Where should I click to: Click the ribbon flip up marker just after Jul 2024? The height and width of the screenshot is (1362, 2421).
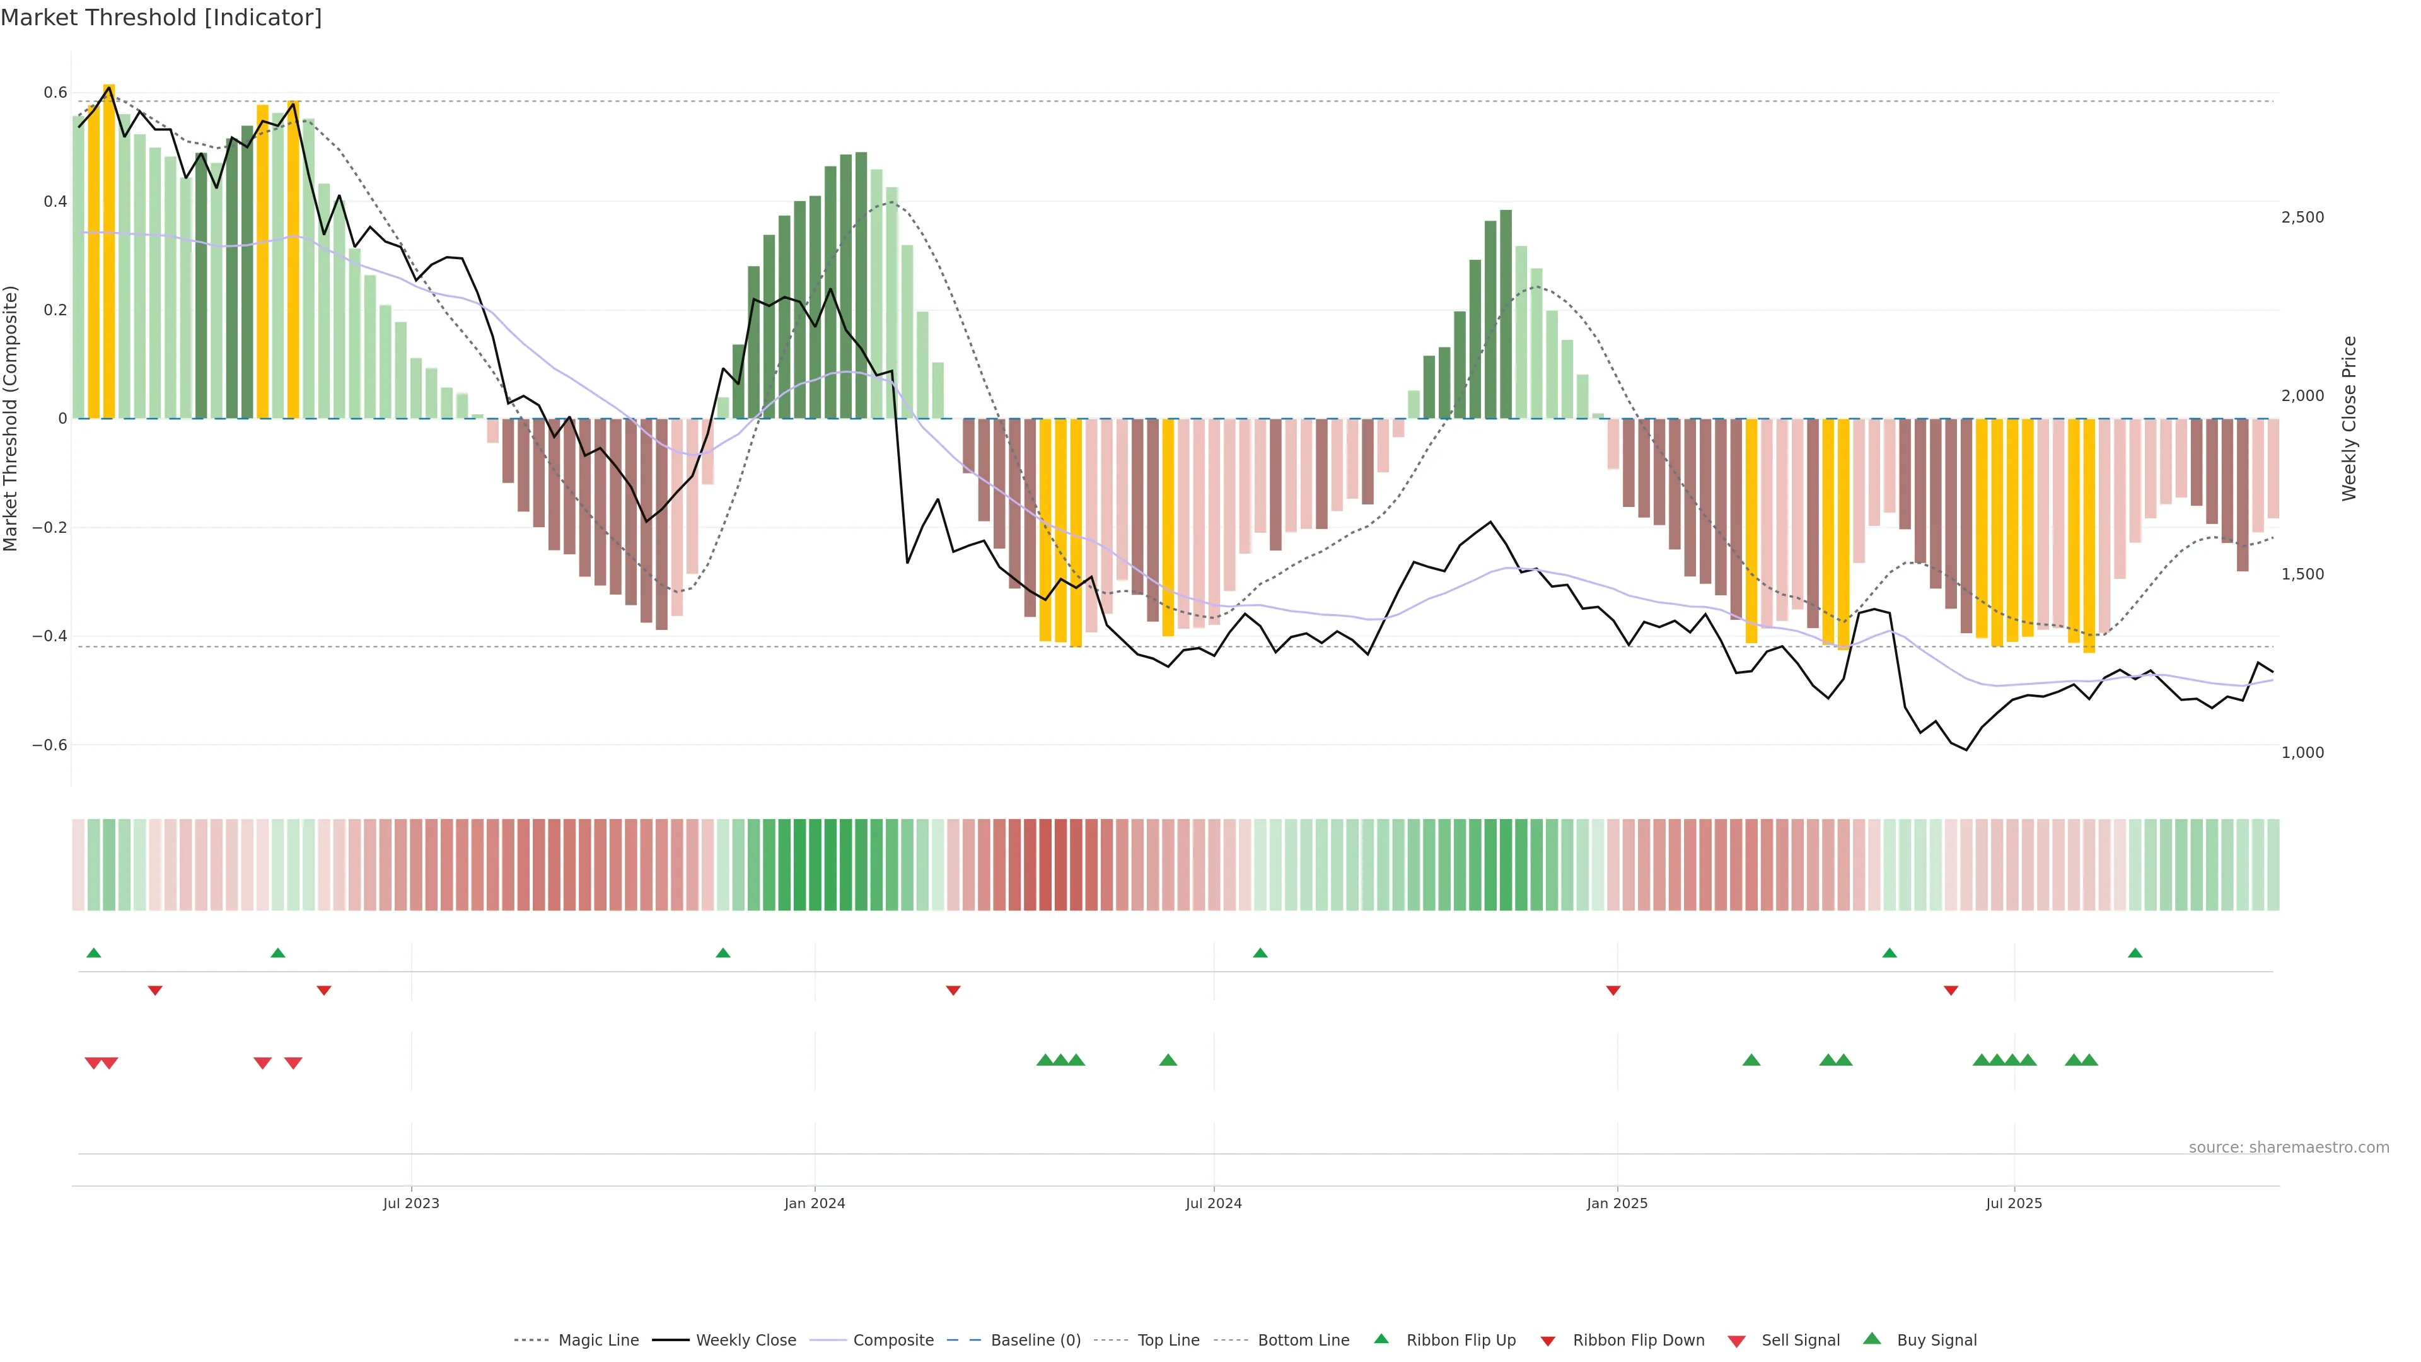1260,953
